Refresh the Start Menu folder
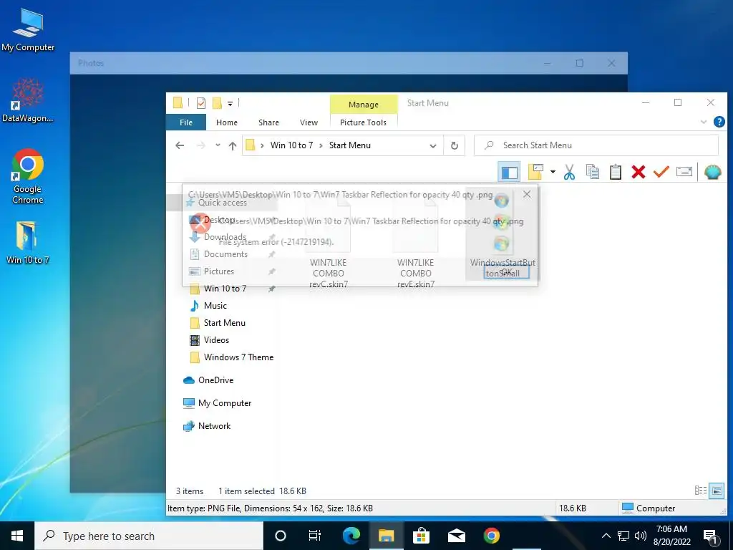Screen dimensions: 733x550 click(454, 145)
